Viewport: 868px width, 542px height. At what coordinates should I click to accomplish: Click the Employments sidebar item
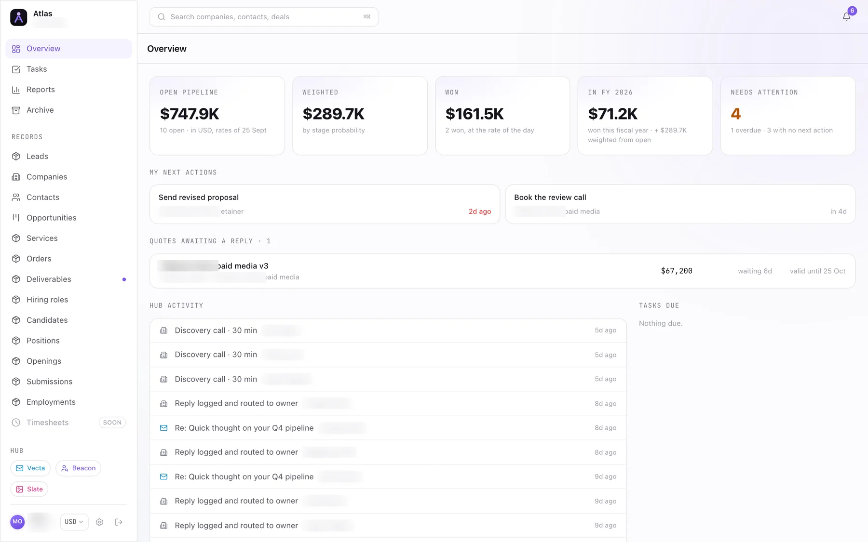click(68, 402)
